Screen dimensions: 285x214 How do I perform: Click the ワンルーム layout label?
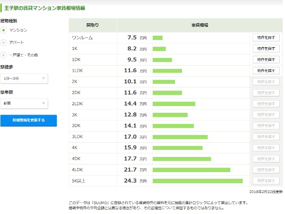[x=82, y=37]
